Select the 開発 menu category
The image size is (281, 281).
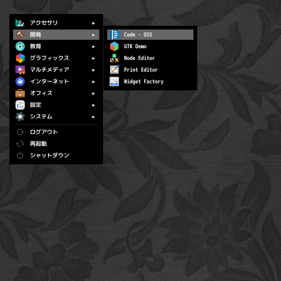(x=56, y=35)
